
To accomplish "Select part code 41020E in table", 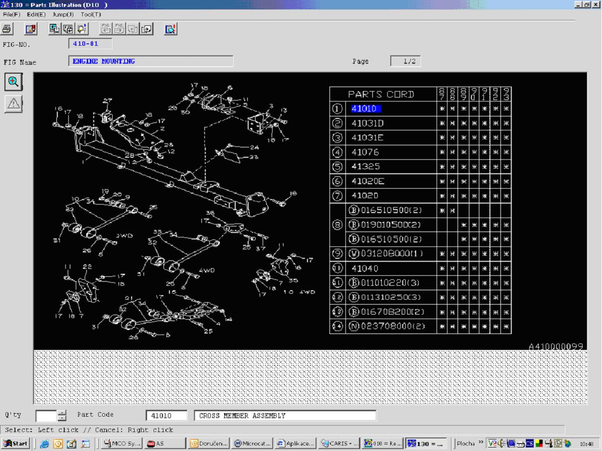I will (x=368, y=181).
